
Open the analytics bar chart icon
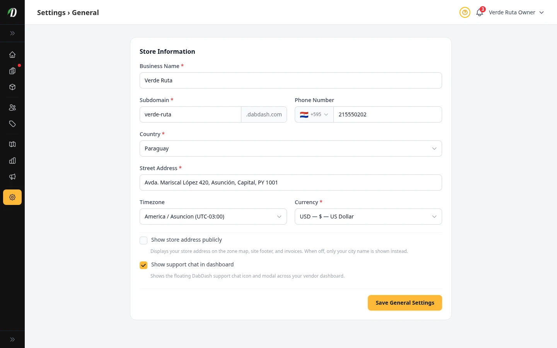pyautogui.click(x=12, y=160)
